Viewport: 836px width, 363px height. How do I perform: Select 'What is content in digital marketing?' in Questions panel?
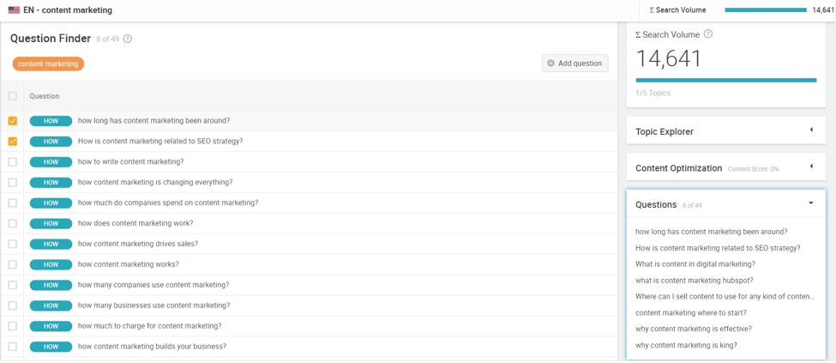pos(695,264)
